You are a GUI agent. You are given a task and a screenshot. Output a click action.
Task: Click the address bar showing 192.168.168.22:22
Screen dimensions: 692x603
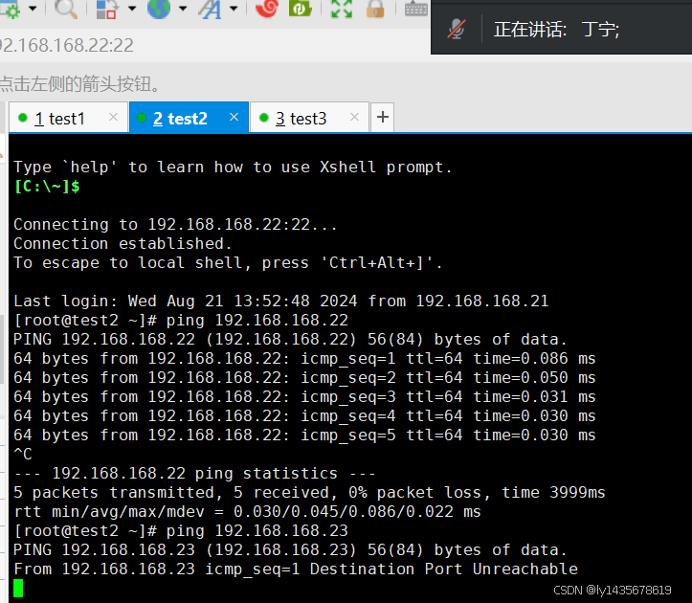click(x=67, y=46)
